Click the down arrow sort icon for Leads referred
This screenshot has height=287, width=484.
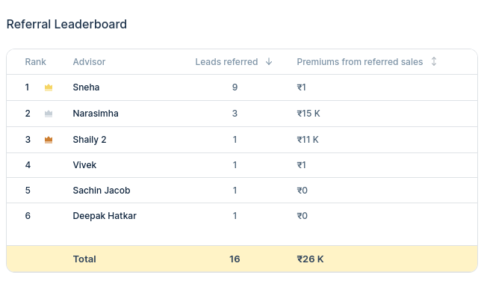tap(269, 61)
